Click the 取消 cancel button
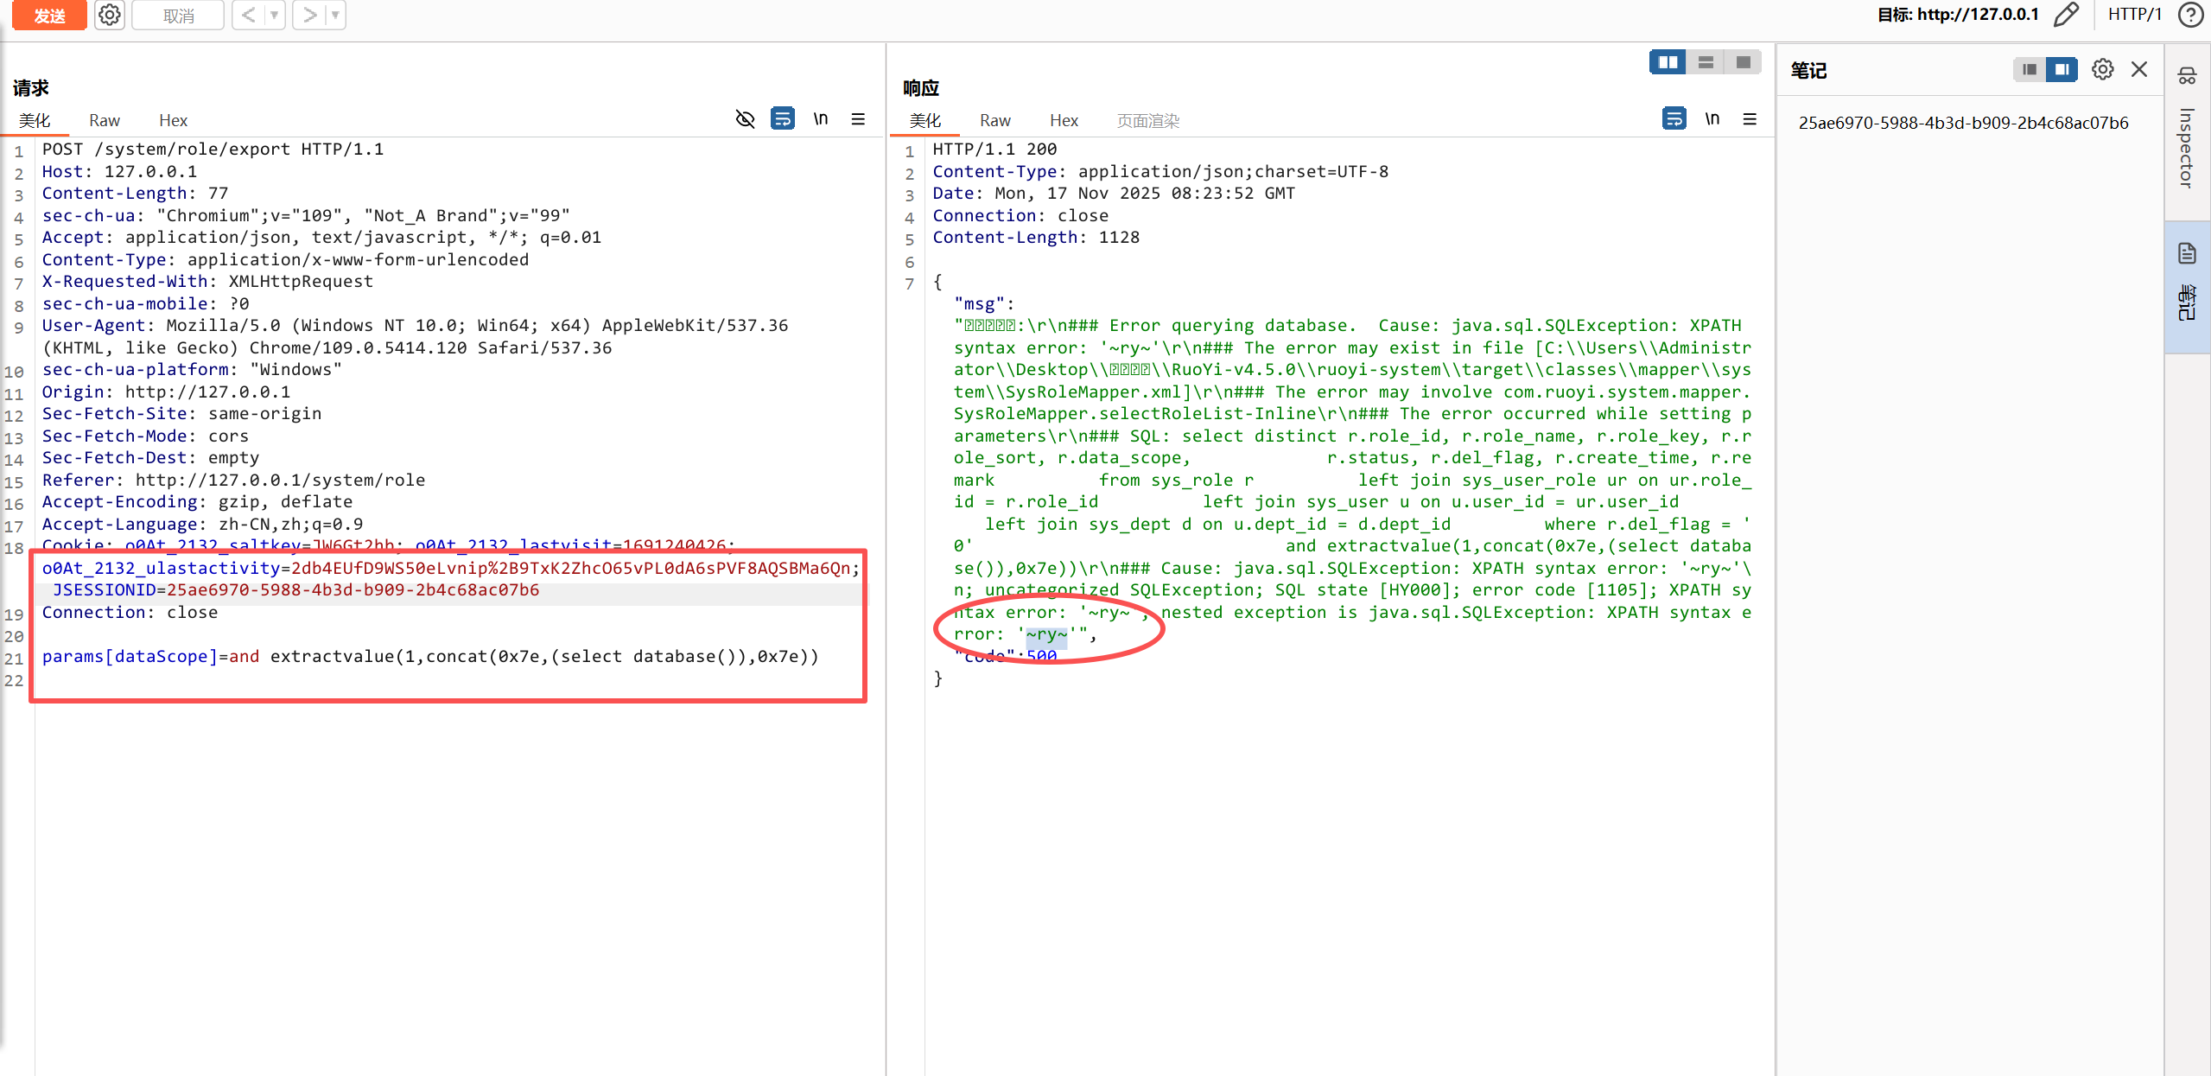The width and height of the screenshot is (2211, 1076). 178,15
